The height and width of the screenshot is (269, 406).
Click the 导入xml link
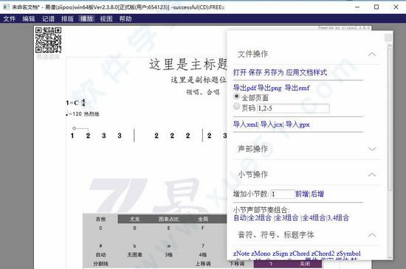click(x=245, y=125)
